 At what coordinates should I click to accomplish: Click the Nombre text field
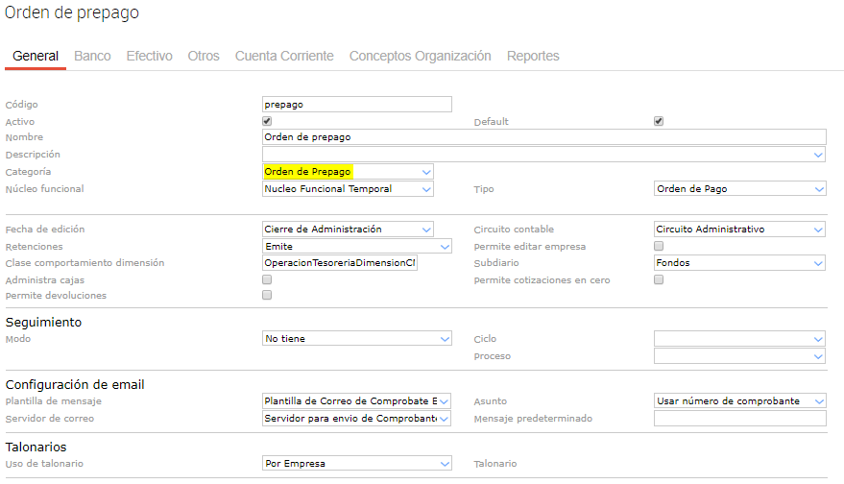tap(543, 137)
